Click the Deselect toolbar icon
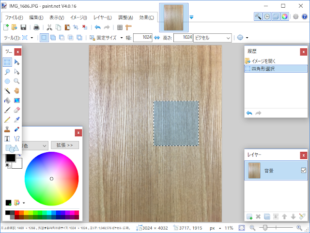The height and width of the screenshot is (233, 310). point(85,27)
